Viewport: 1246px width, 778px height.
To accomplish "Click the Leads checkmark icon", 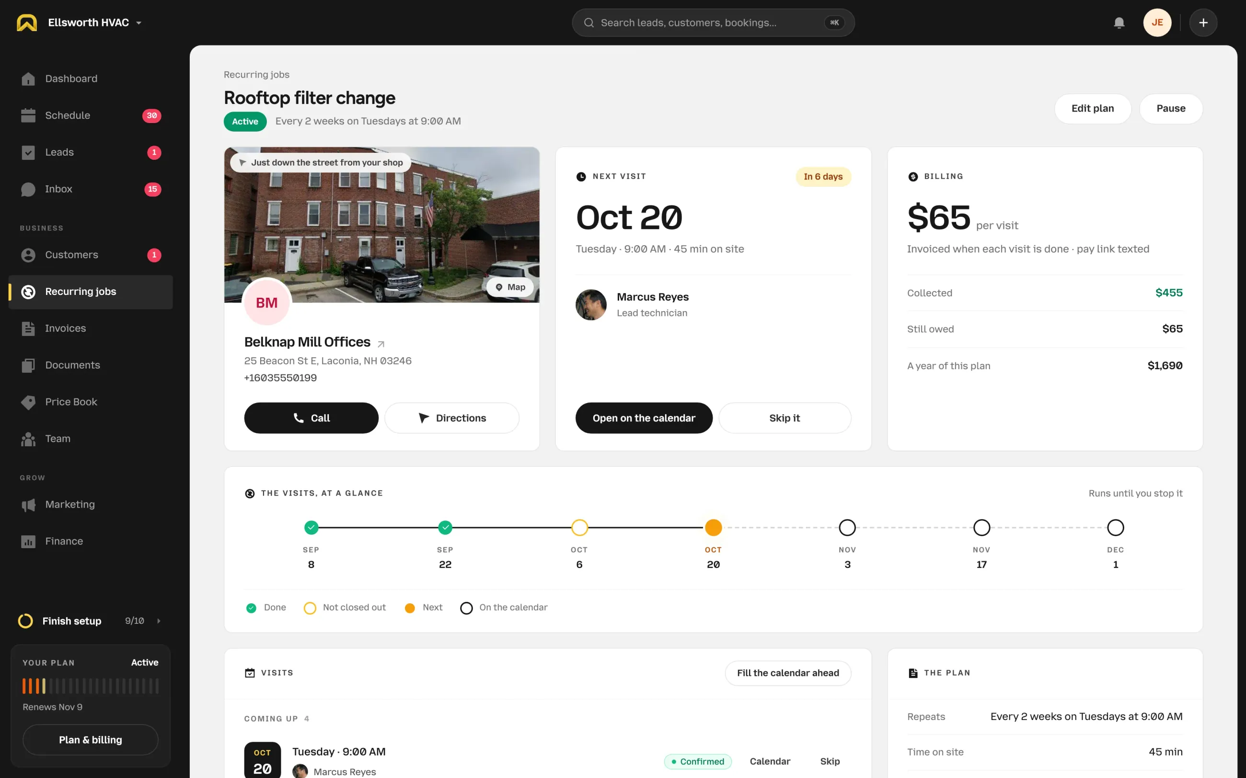I will pos(28,152).
